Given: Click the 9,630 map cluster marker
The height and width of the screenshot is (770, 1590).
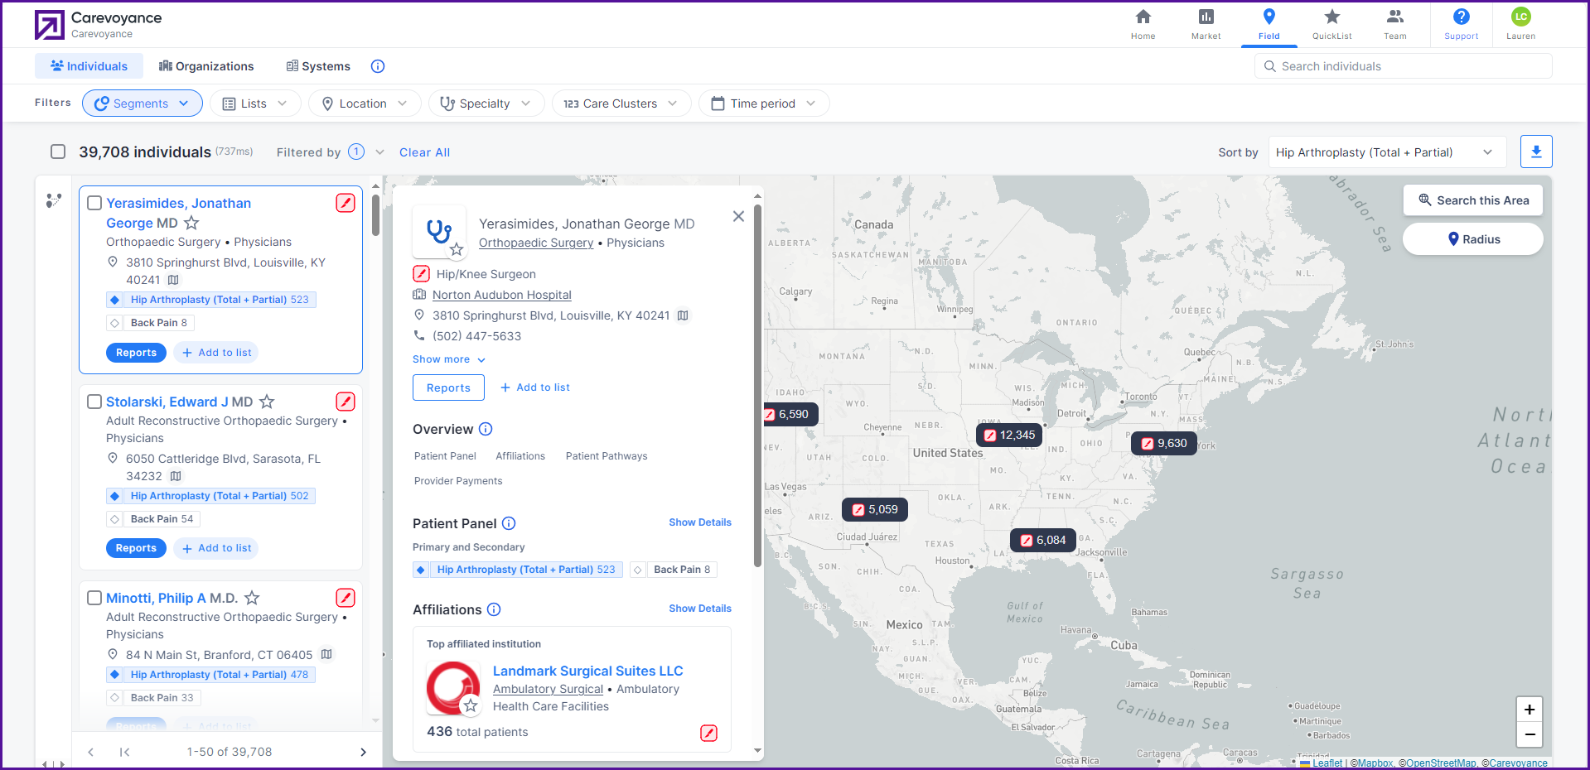Looking at the screenshot, I should tap(1164, 443).
